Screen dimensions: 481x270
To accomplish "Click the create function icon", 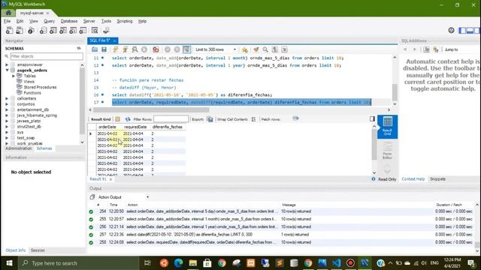I will [83, 30].
